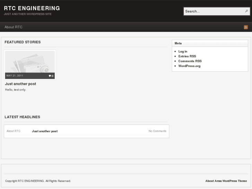Click the Search input field
The image size is (252, 189).
coord(213,11)
